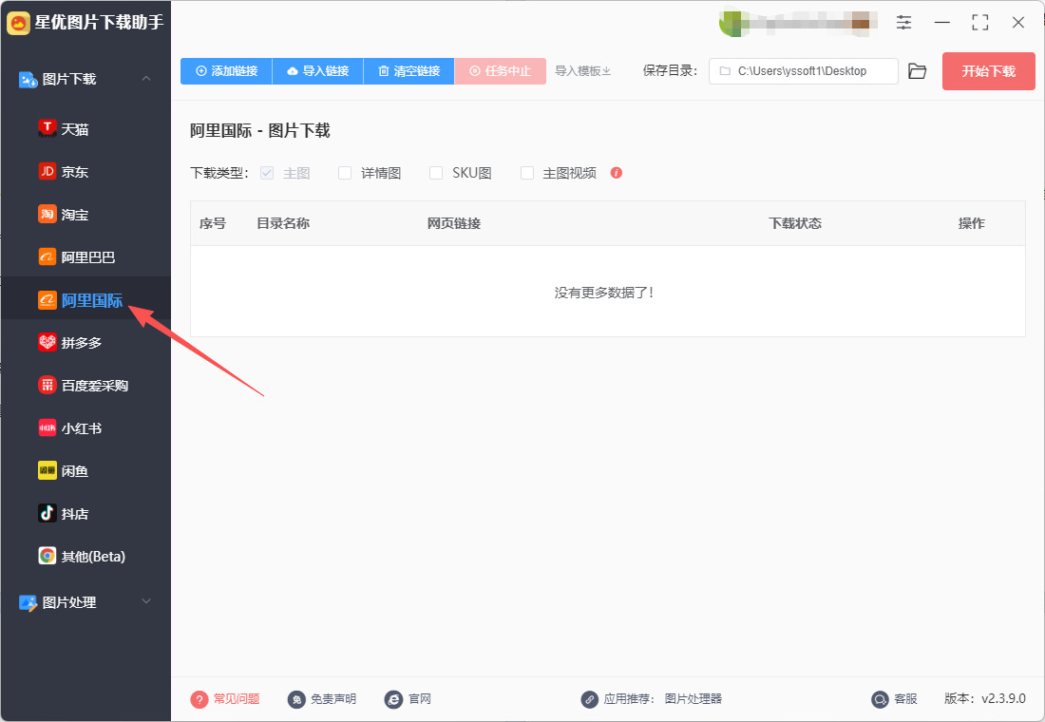Collapse the 图片下载 sidebar section chevron
The height and width of the screenshot is (722, 1045).
[146, 79]
